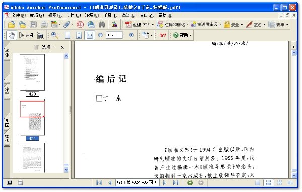Click the zoom in plus button
The image size is (302, 192).
point(131,35)
